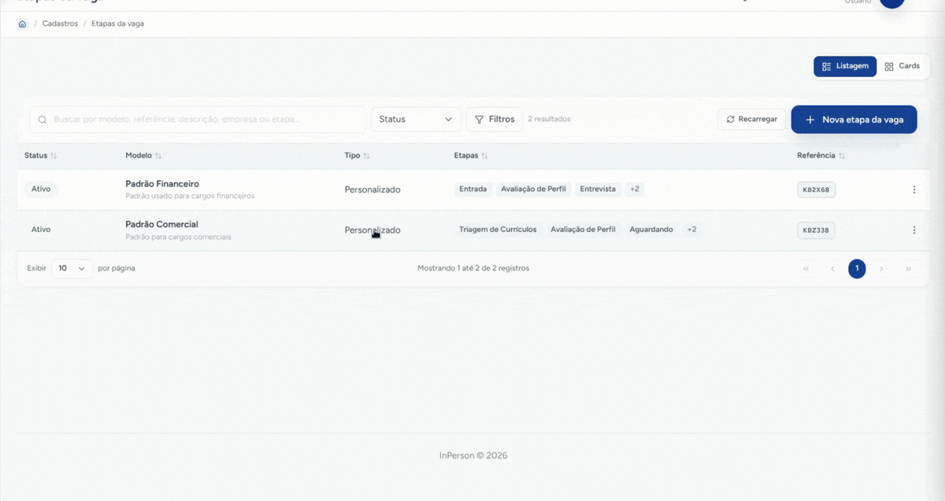Switch to Cards view
The height and width of the screenshot is (501, 945).
pos(902,66)
